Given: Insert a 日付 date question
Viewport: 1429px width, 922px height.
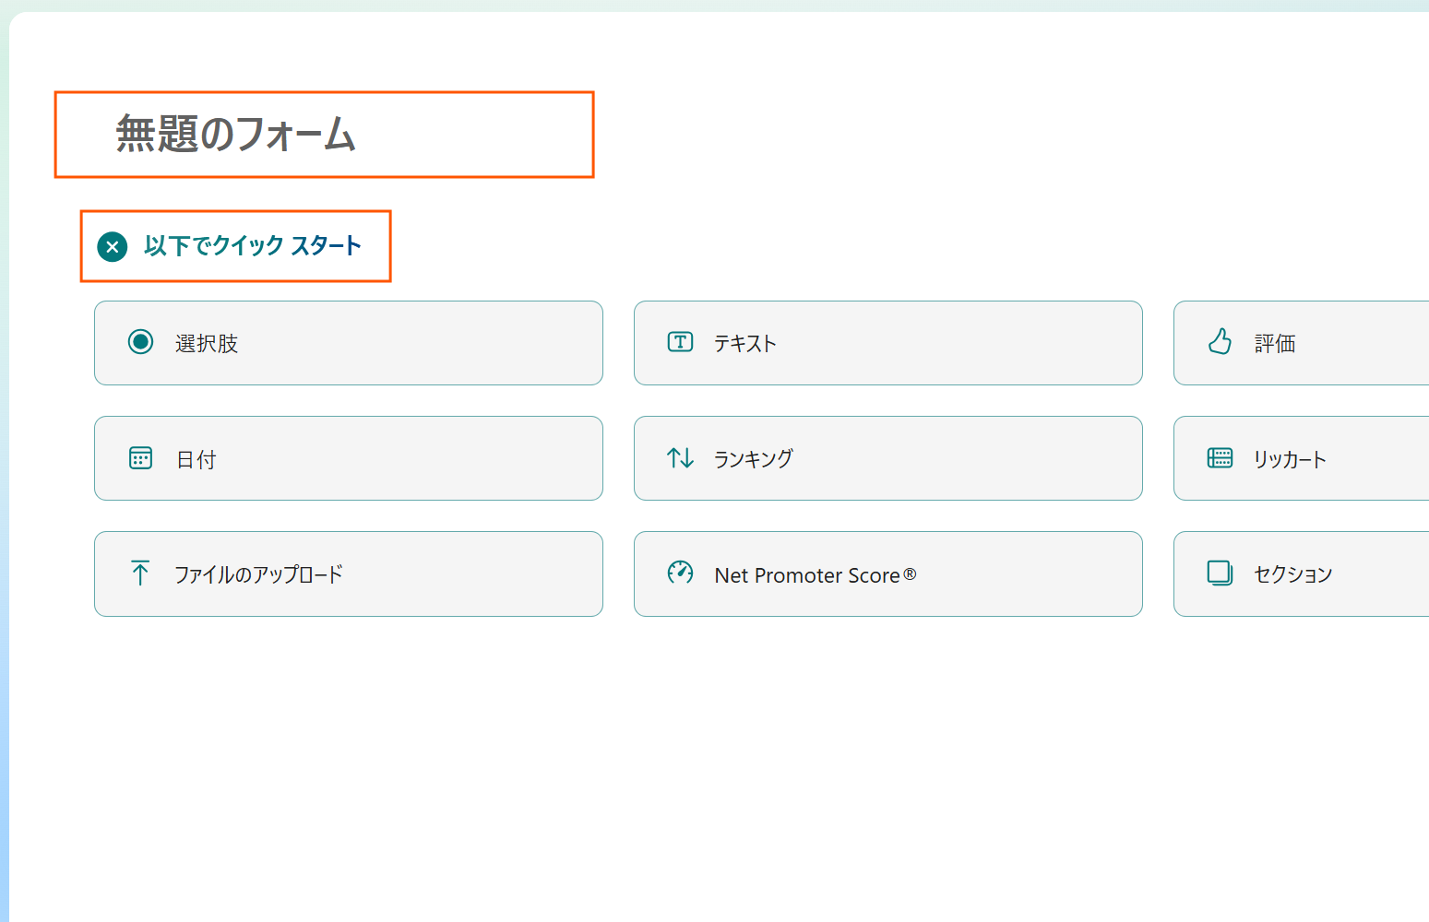Looking at the screenshot, I should point(348,458).
